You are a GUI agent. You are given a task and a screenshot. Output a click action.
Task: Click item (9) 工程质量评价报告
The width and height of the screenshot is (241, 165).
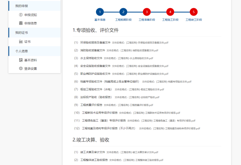click(x=91, y=105)
